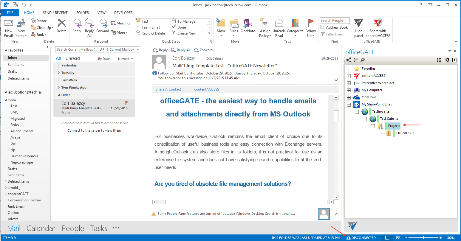Reply to the message via ribbon
The width and height of the screenshot is (461, 241).
pyautogui.click(x=77, y=26)
